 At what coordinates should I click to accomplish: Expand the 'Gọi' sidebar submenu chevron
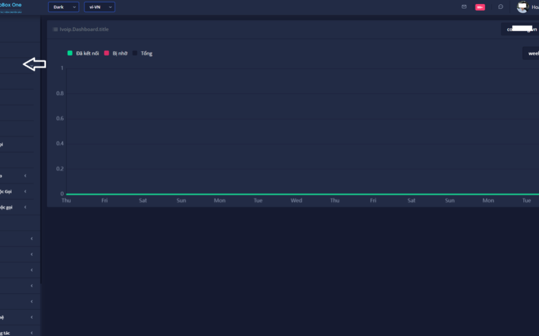(25, 192)
